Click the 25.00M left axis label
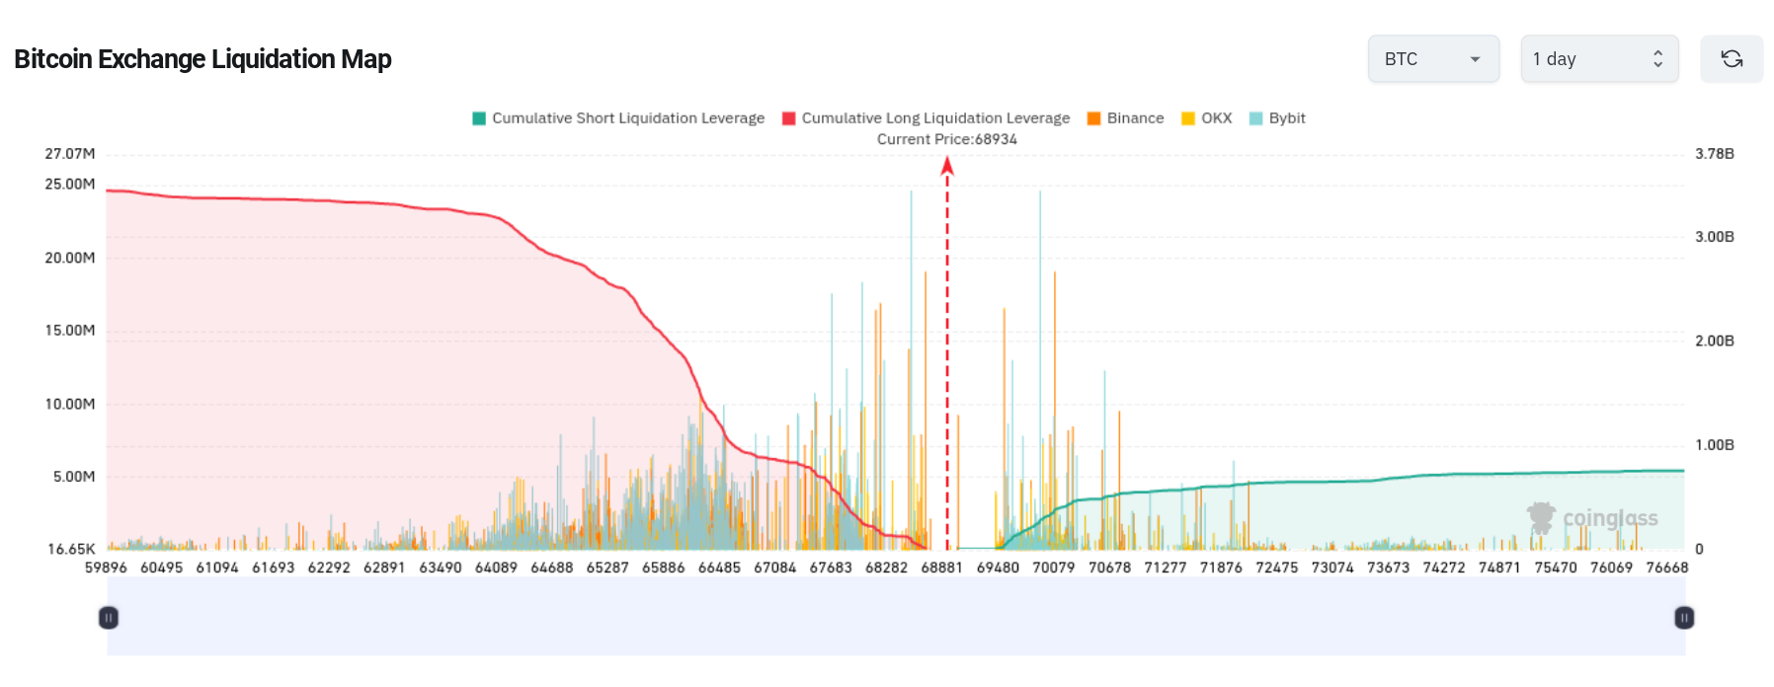Viewport: 1774px width, 687px height. 70,185
